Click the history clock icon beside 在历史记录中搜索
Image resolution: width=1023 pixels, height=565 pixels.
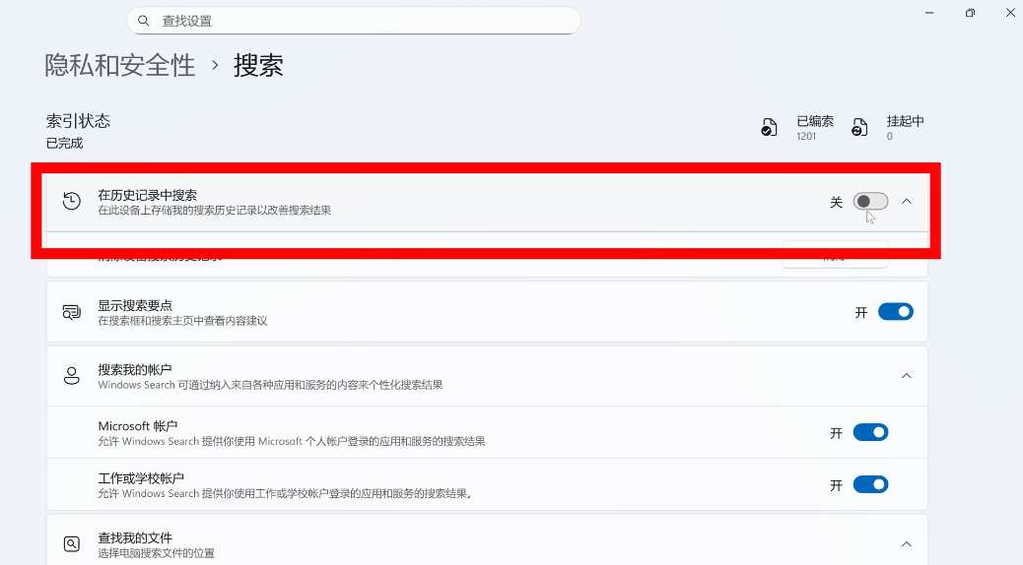click(72, 202)
